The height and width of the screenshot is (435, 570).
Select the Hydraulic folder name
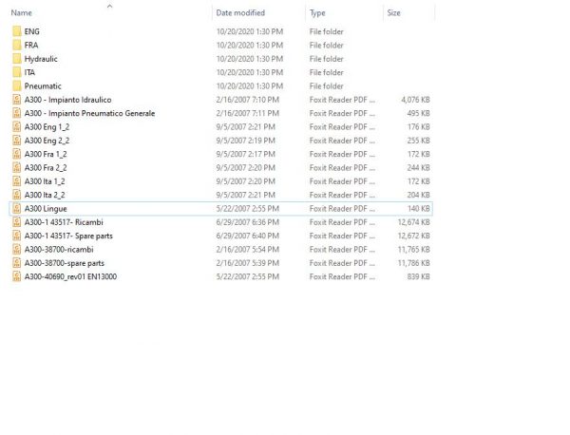click(41, 59)
